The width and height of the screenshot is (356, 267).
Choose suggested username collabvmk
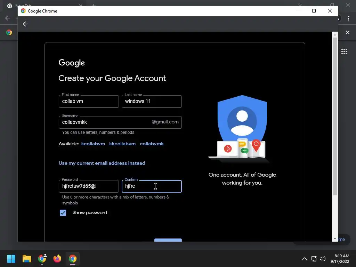click(x=152, y=144)
